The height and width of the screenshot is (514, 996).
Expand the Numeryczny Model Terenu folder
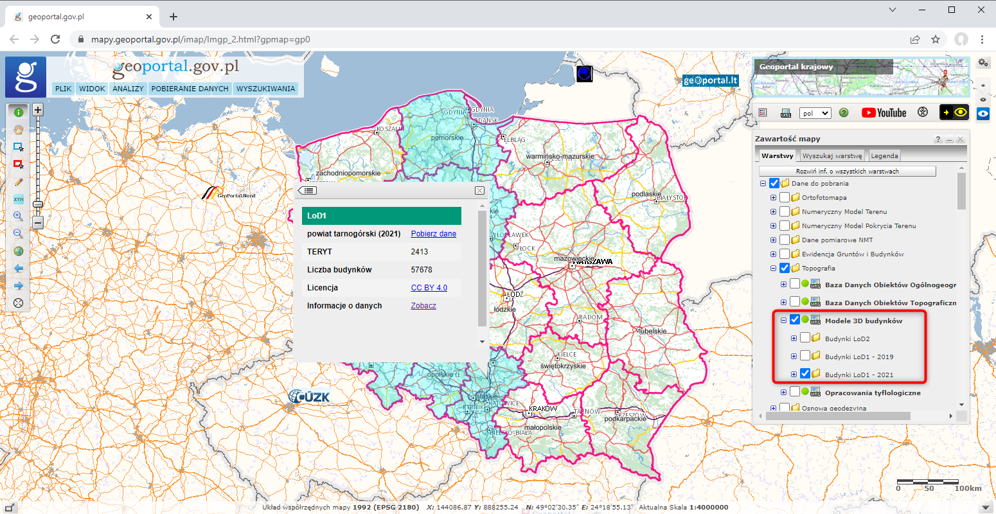773,212
